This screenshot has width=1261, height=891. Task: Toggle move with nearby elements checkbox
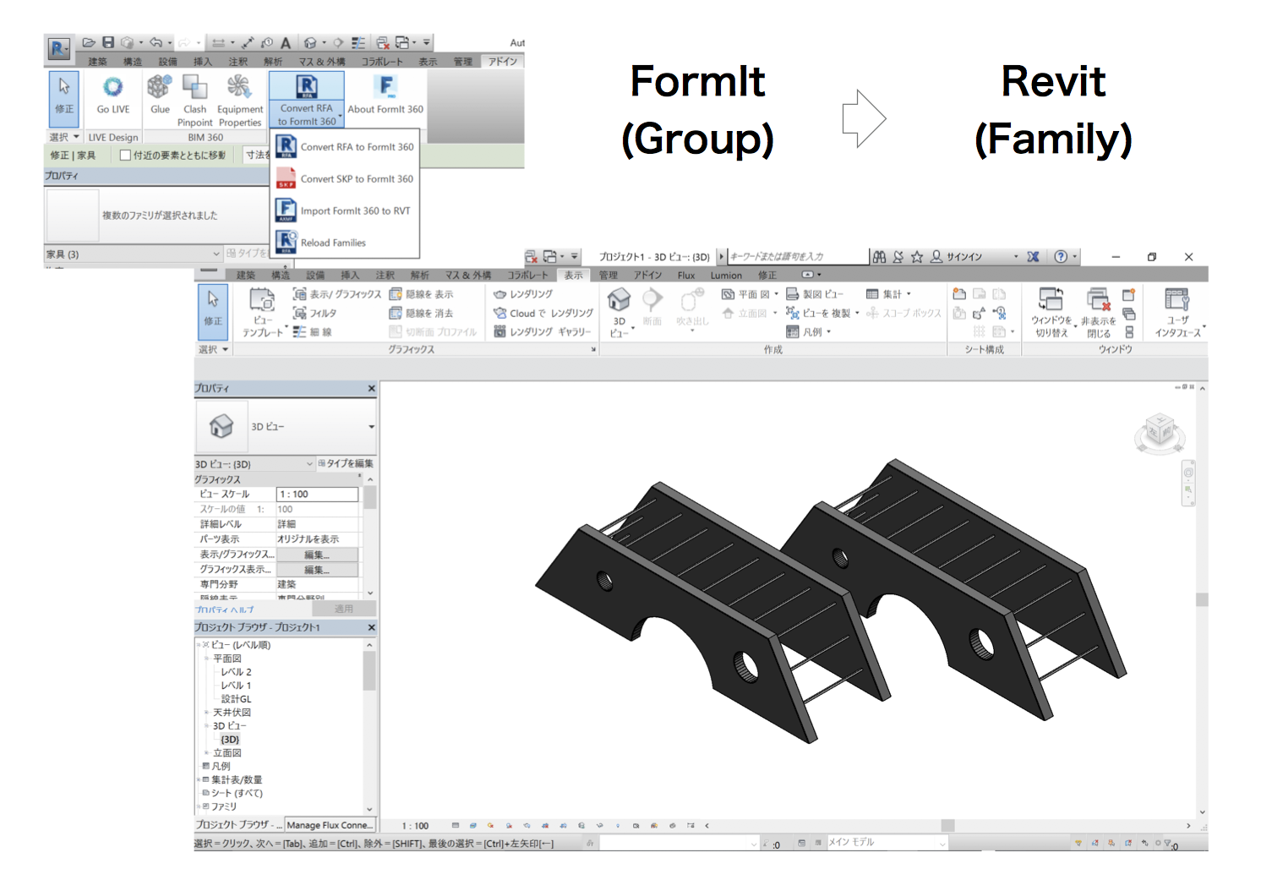coord(125,156)
